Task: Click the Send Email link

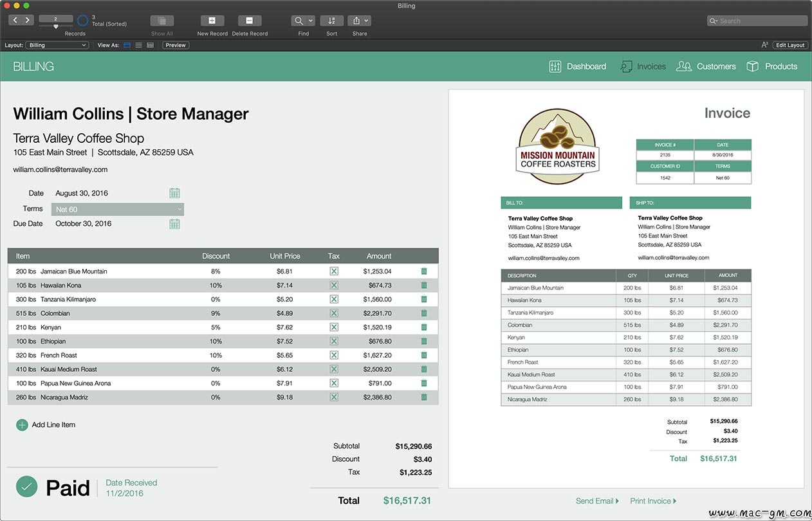Action: point(597,501)
